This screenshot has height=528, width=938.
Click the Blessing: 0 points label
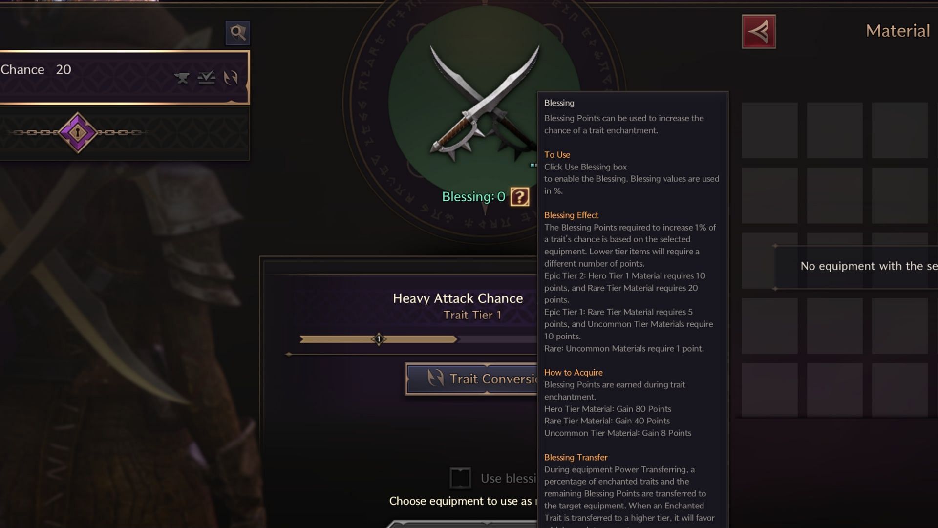click(473, 197)
